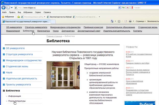Open the Справка menu
159x105 pixels.
point(47,12)
